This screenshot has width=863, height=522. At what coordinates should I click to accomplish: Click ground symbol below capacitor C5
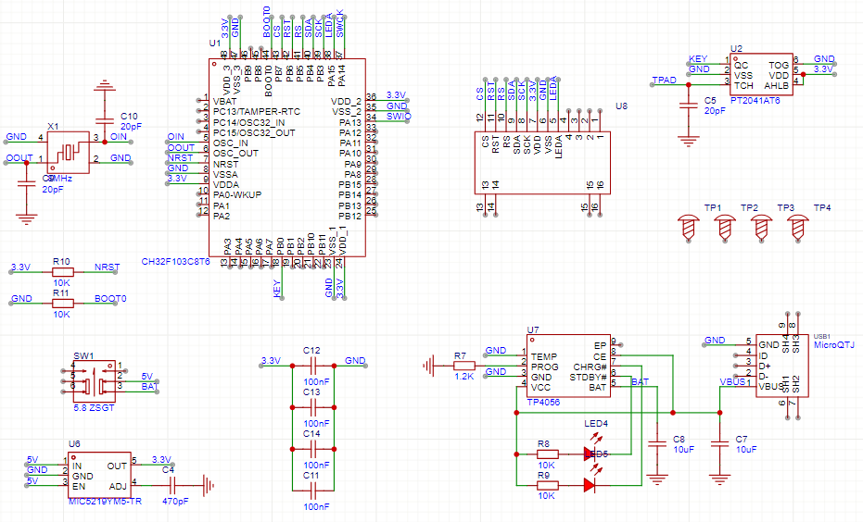coord(689,142)
